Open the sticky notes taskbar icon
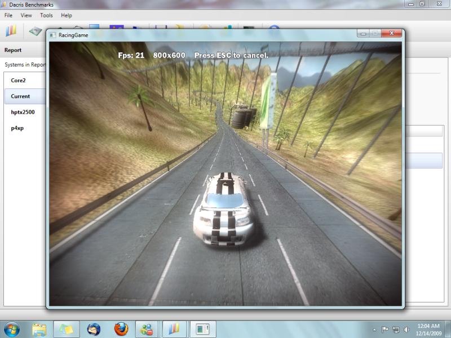Image resolution: width=451 pixels, height=338 pixels. [67, 330]
